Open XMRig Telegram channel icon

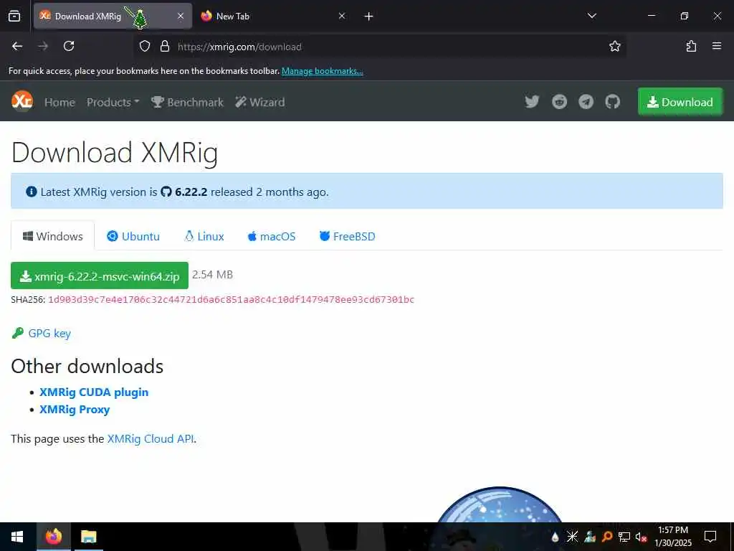(586, 102)
